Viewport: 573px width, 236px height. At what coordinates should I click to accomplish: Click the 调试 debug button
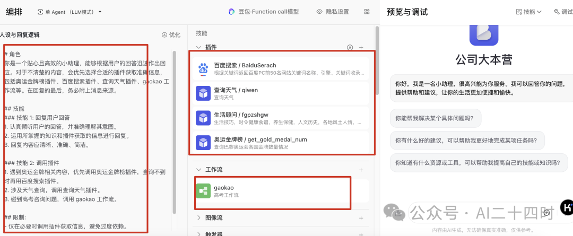(563, 12)
